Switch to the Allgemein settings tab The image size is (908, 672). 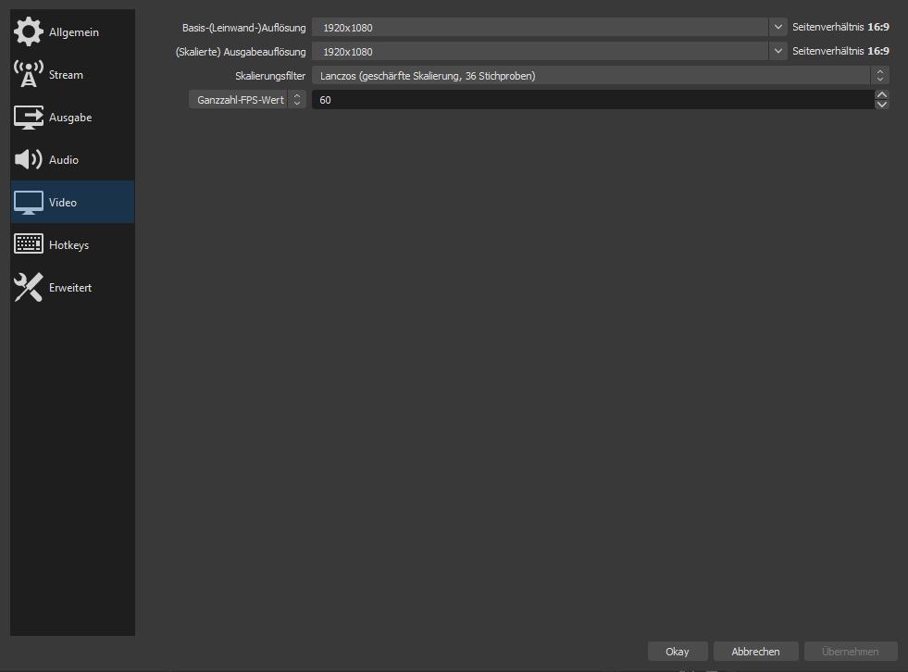74,32
